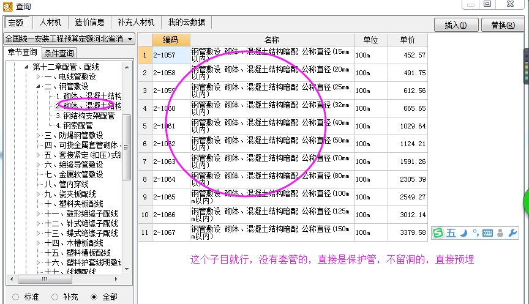
Task: Expand 六、绝缘导管敷设 node
Action: click(38, 165)
